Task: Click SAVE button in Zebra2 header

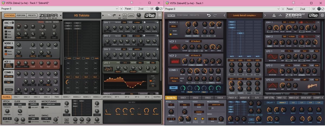Action: [x=131, y=15]
